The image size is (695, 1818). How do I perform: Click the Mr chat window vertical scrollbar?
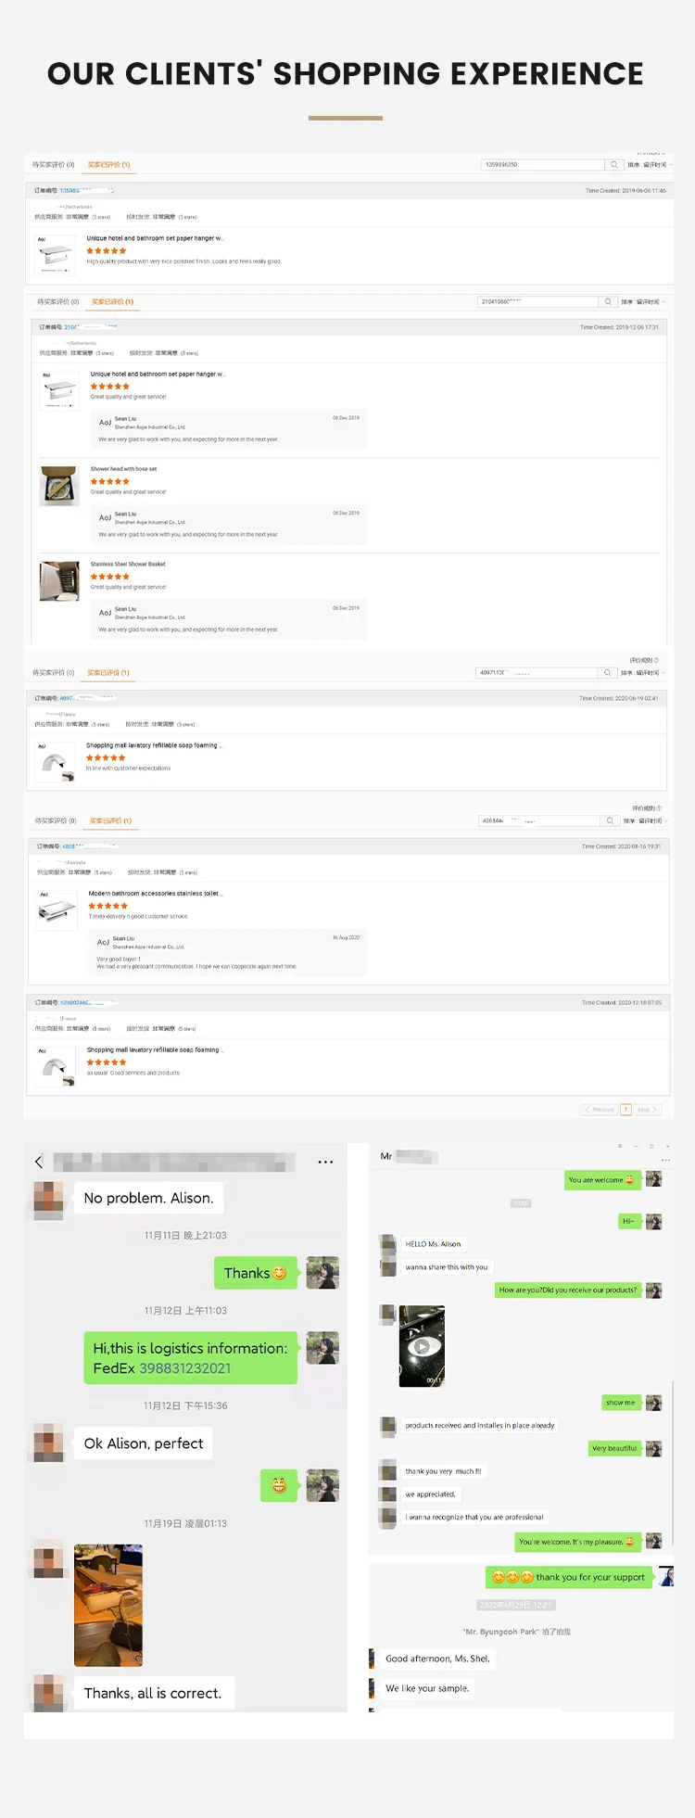click(673, 1465)
